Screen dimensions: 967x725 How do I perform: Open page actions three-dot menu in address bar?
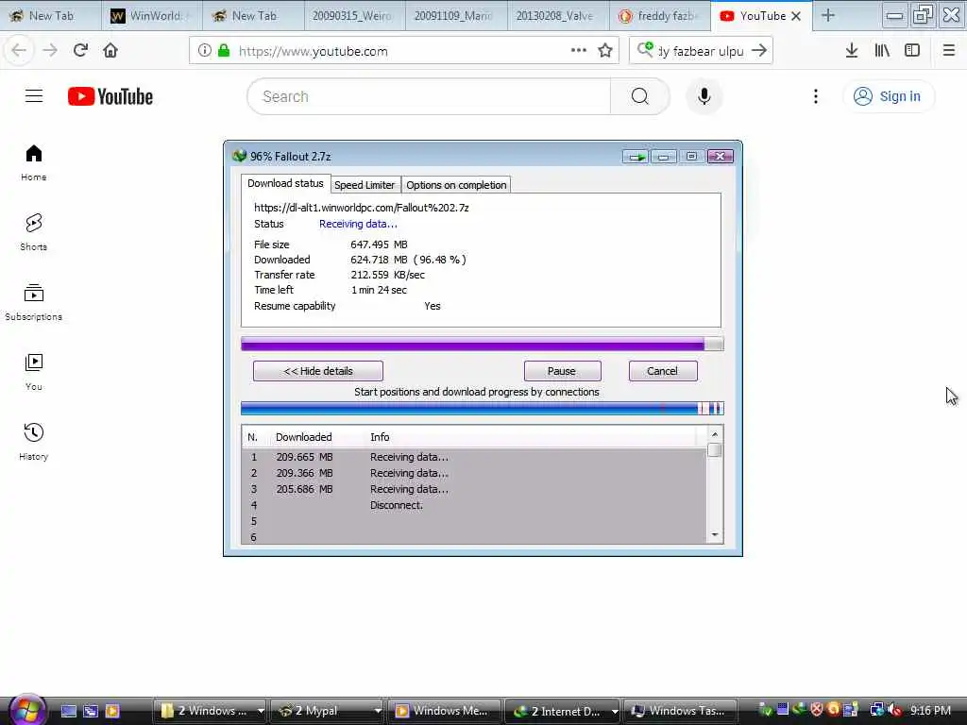tap(579, 50)
